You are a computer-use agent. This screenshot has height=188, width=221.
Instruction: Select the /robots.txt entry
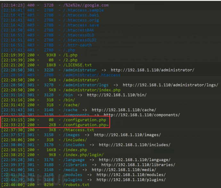coord(76,185)
